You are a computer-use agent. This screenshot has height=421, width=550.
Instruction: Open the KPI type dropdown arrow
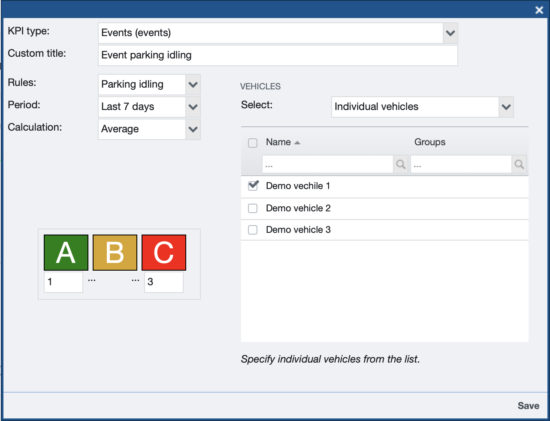450,33
